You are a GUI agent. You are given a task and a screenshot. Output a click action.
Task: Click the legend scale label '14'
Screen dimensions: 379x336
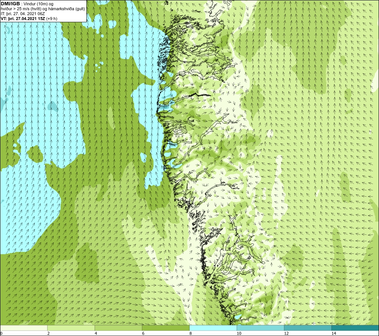coord(334,333)
